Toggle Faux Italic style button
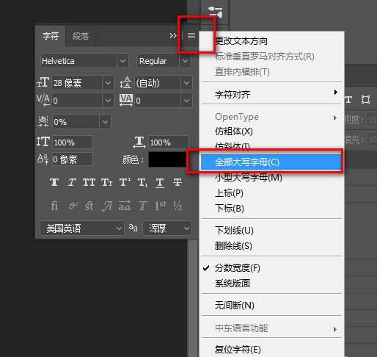Viewport: 377px width, 357px height. coord(72,182)
